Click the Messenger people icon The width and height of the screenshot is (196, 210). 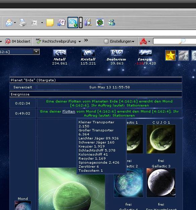coord(111,23)
